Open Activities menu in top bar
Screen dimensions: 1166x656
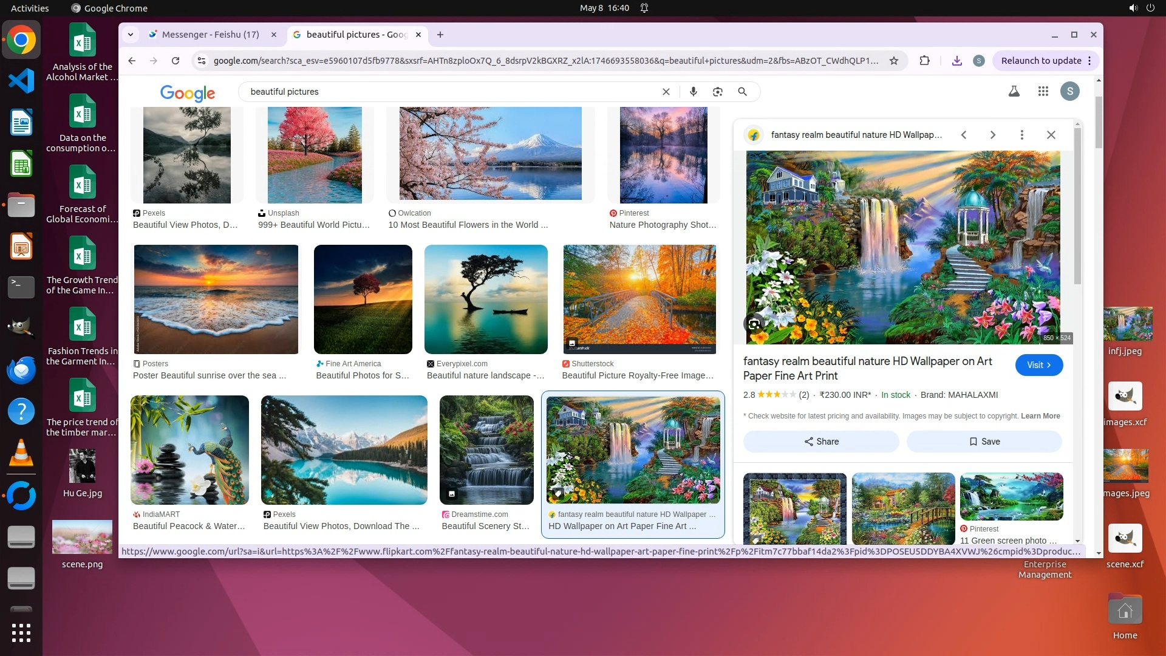click(x=30, y=8)
